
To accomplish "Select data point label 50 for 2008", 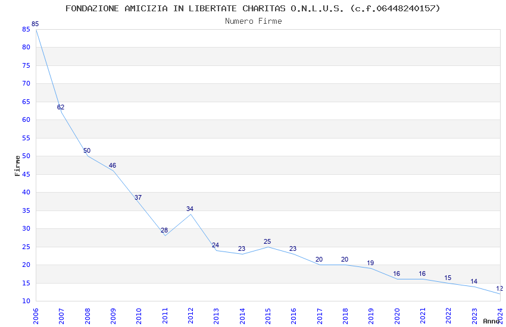I will (x=87, y=150).
